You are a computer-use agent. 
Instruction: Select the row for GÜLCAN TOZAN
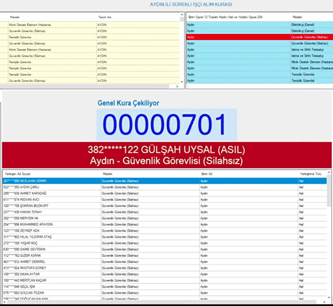pyautogui.click(x=165, y=293)
